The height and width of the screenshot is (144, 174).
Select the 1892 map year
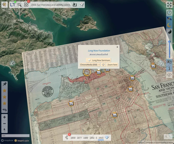pos(92,138)
